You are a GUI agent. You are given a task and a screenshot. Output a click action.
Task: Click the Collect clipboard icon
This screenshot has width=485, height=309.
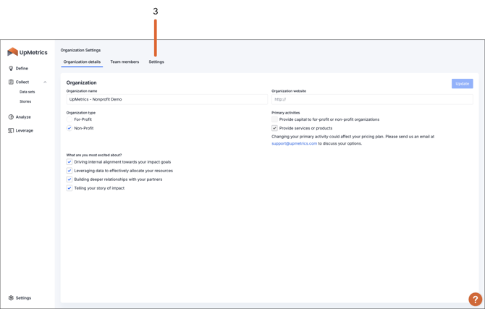(x=11, y=82)
